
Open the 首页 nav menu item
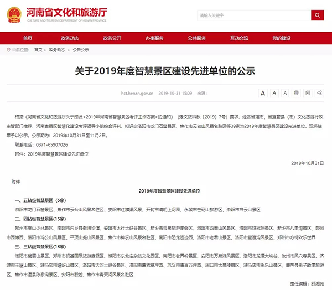28,38
